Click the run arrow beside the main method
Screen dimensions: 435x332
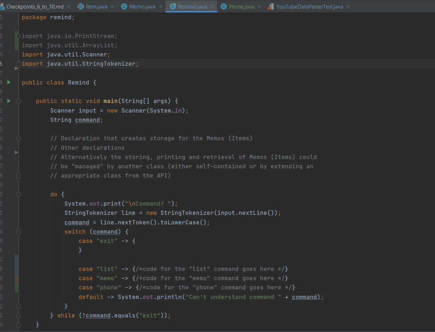9,101
